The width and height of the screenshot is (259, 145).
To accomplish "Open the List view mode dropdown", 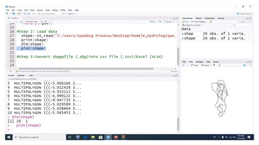I will coord(242,21).
